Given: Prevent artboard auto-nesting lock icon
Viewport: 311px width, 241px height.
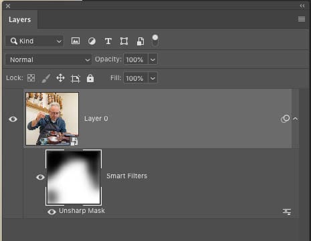Looking at the screenshot, I should point(76,79).
